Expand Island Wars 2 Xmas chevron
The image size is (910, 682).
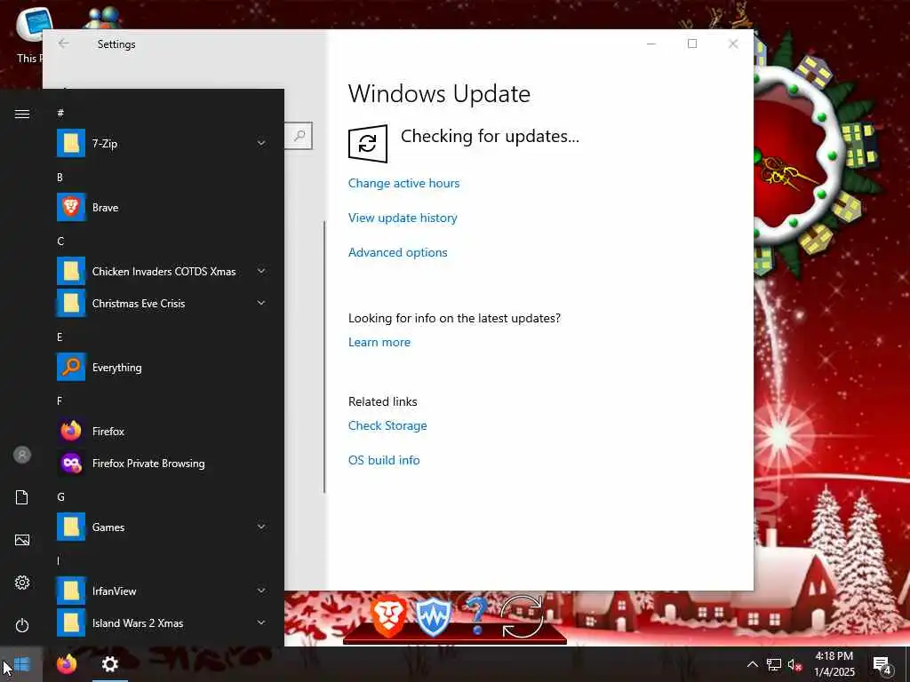pyautogui.click(x=262, y=623)
